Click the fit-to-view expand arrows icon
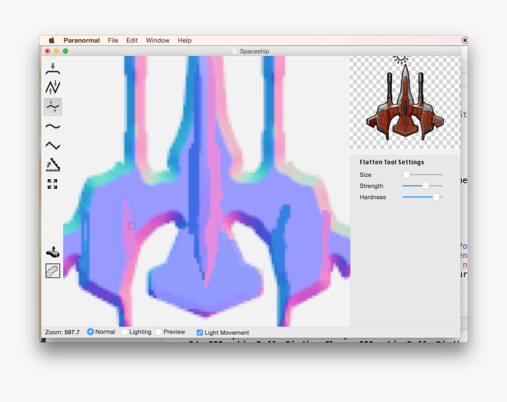507x402 pixels. (x=52, y=184)
